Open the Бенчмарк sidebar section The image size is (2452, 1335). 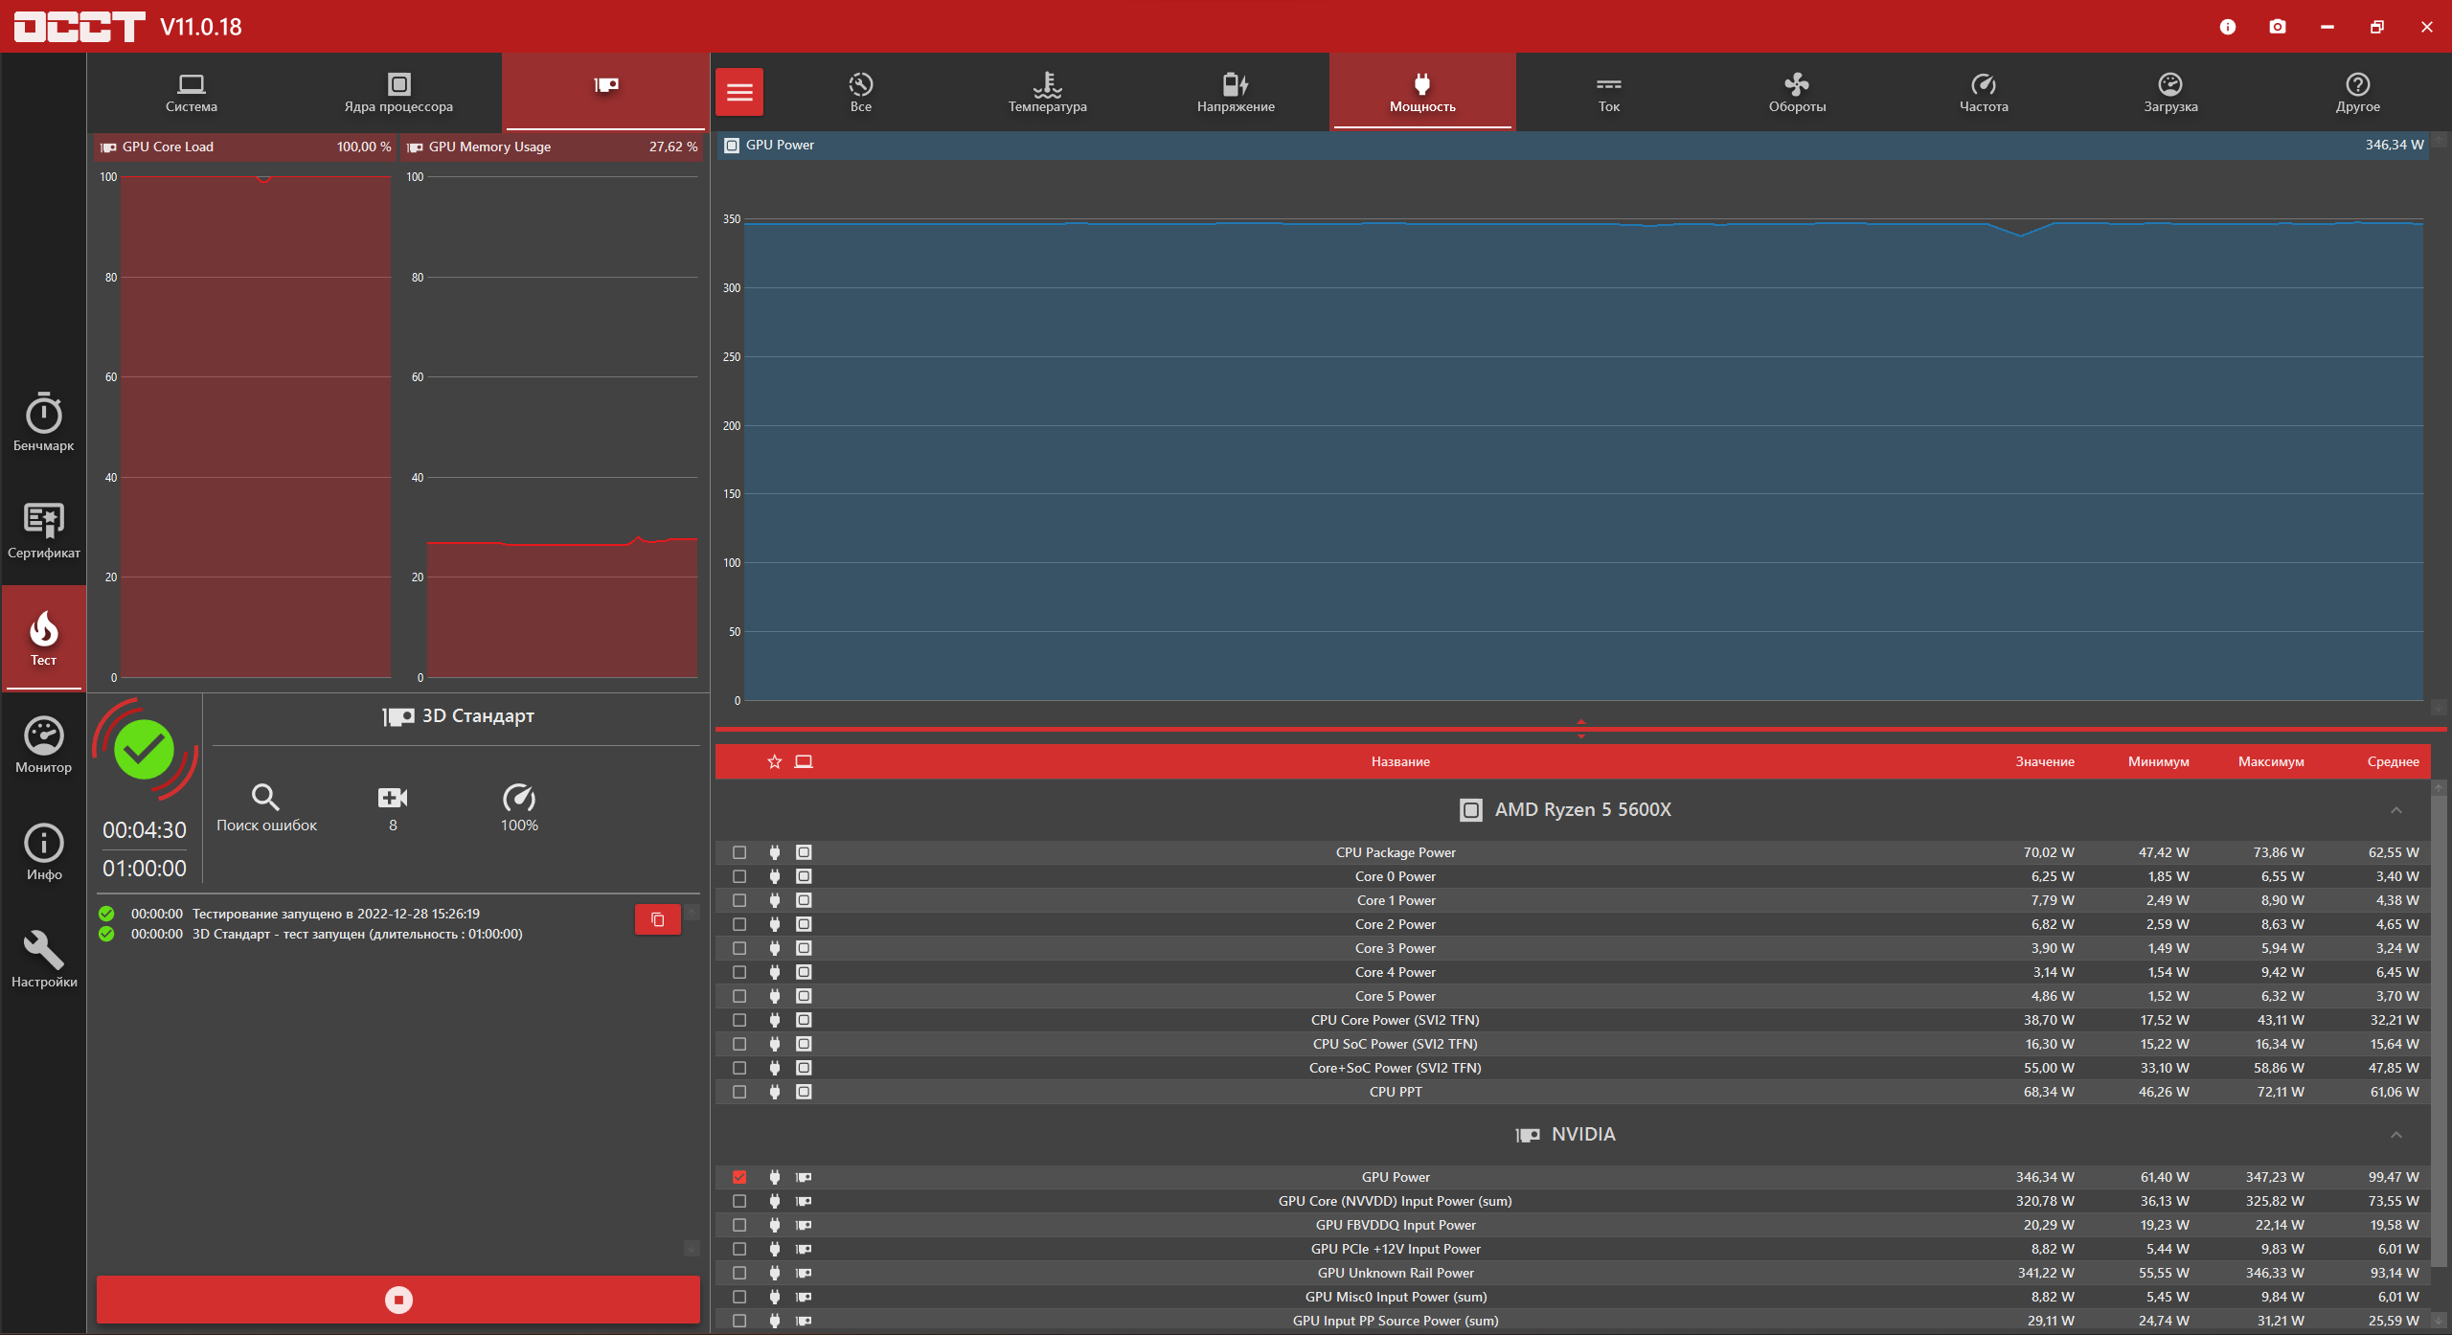pyautogui.click(x=43, y=422)
